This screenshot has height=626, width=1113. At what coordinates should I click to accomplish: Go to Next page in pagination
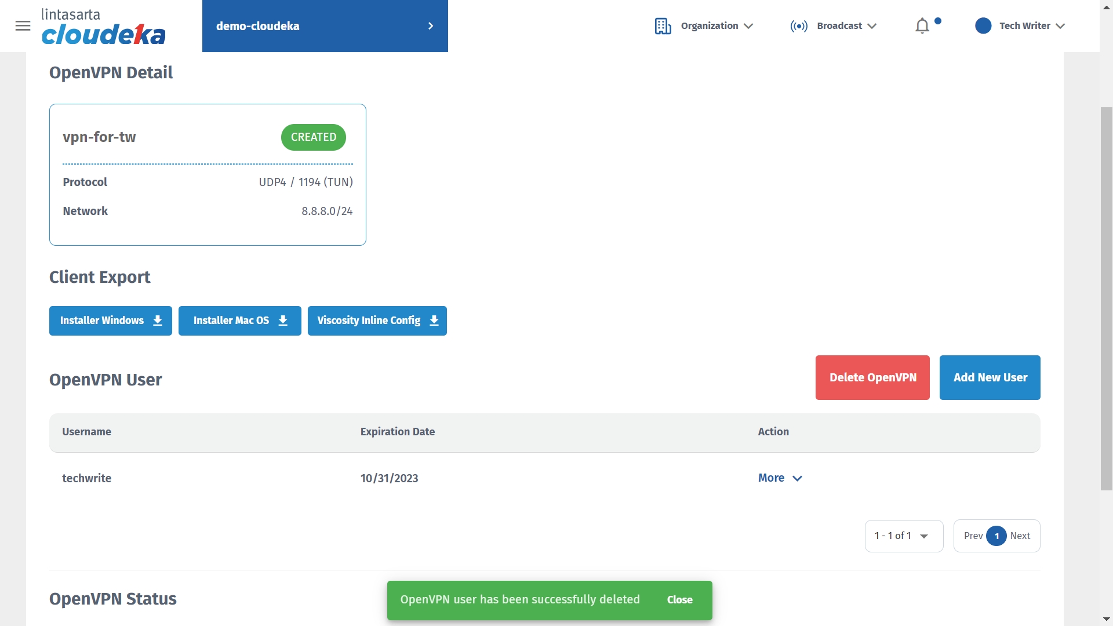click(1020, 536)
